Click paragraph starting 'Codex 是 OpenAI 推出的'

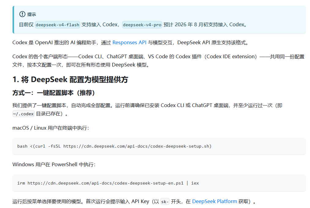pos(130,43)
